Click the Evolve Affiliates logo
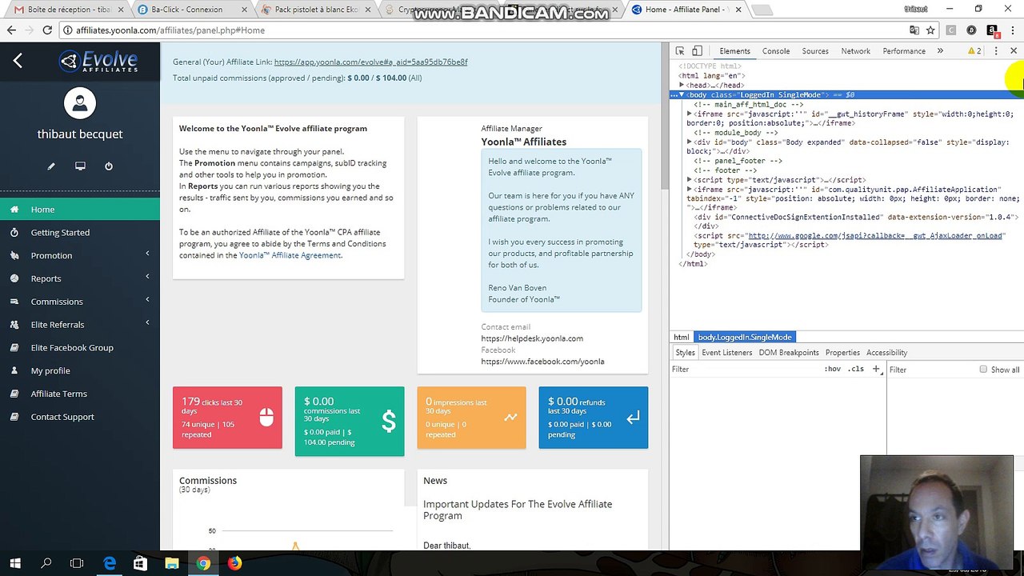Screen dimensions: 1024x576 tap(99, 62)
